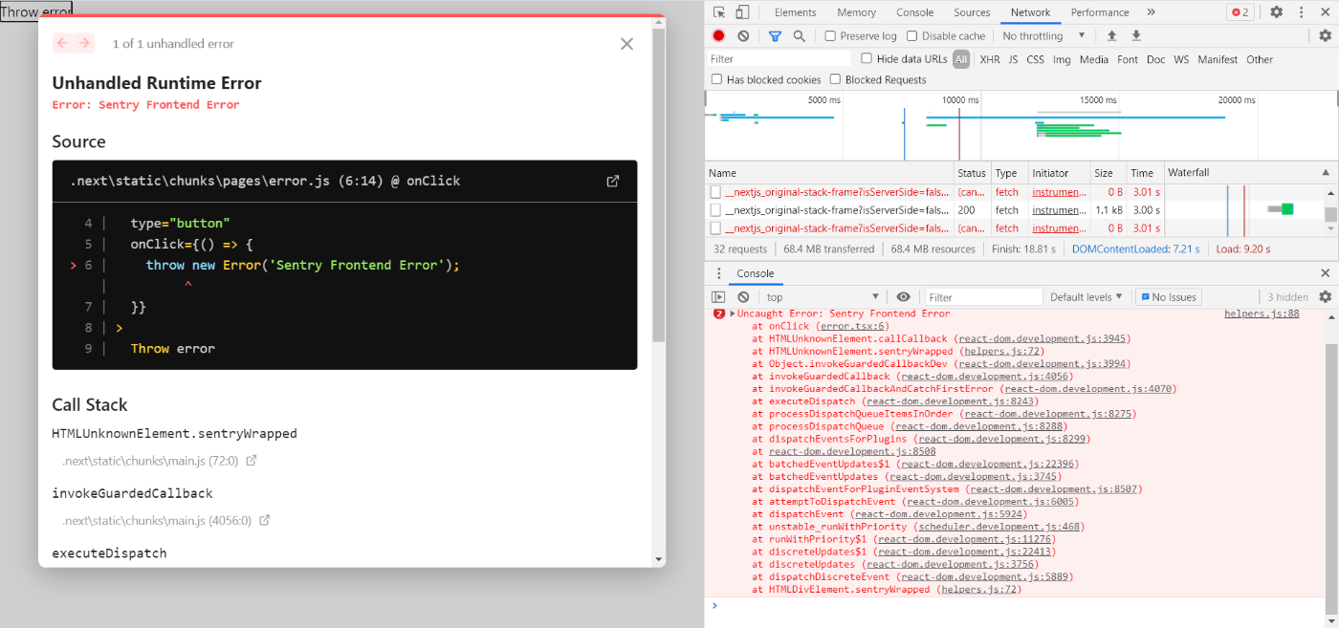Open the No throttling dropdown

click(x=1044, y=36)
